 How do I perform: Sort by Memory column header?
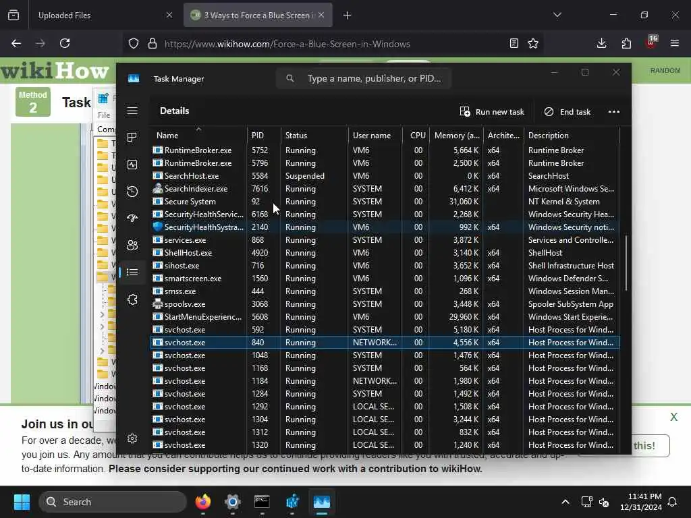457,135
